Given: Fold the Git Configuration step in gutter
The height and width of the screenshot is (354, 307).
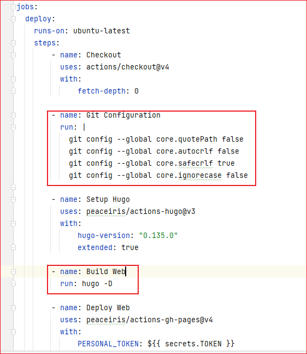Looking at the screenshot, I should coord(13,115).
